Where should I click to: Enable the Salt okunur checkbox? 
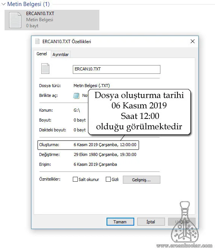tap(75, 179)
